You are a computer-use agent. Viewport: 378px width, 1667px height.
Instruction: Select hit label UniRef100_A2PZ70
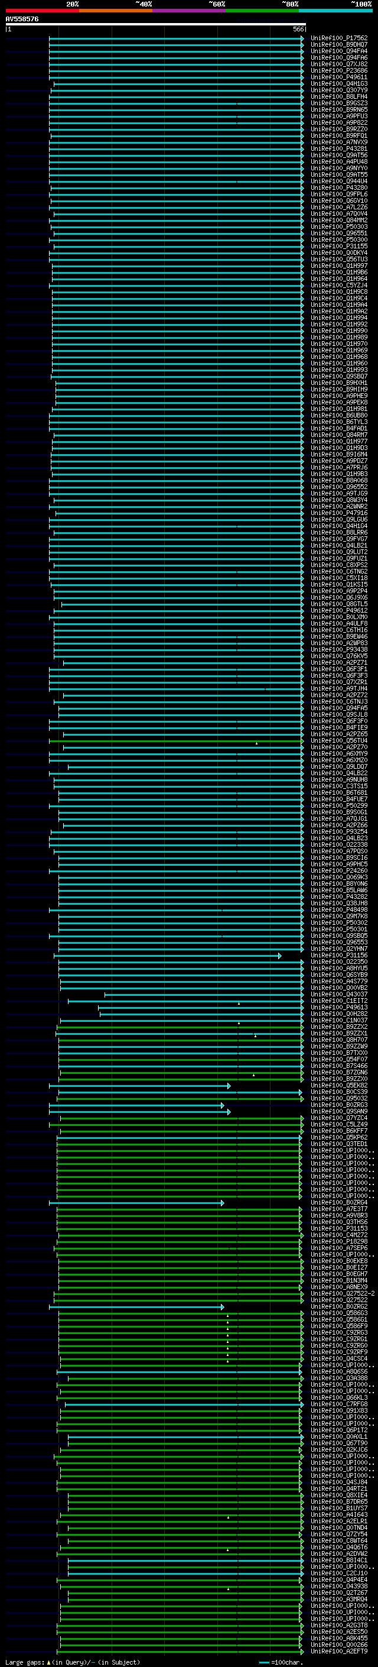point(338,747)
